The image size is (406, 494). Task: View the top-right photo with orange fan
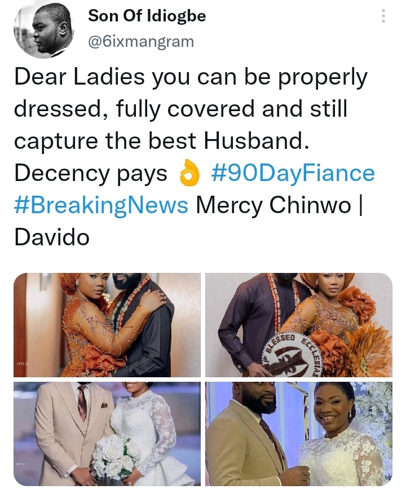pos(298,325)
